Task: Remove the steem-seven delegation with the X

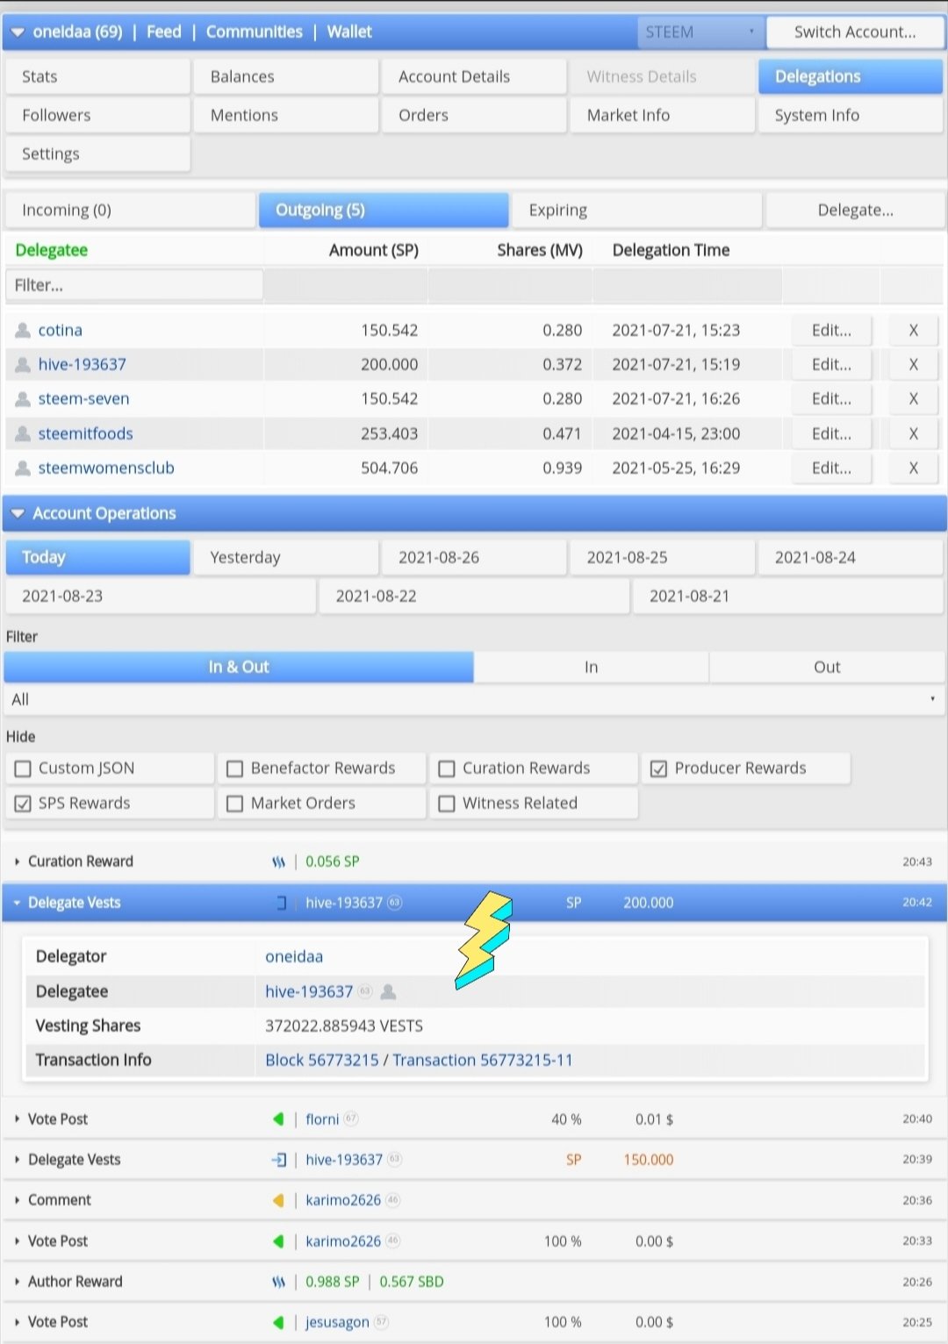Action: [x=913, y=399]
